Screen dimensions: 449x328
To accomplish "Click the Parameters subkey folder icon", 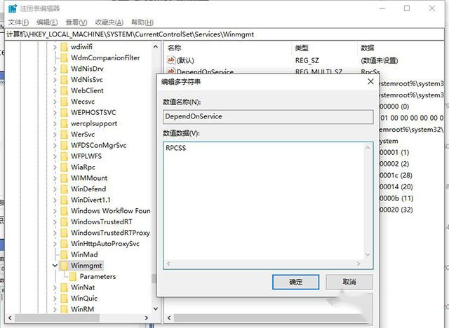I will pyautogui.click(x=73, y=277).
